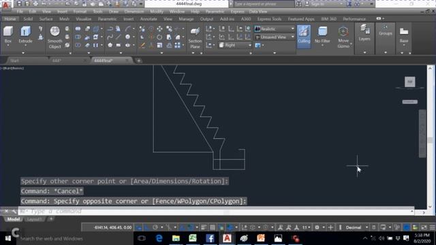Viewport: 436px width, 245px height.
Task: Select the Move tool in Modify panel
Action: click(159, 29)
